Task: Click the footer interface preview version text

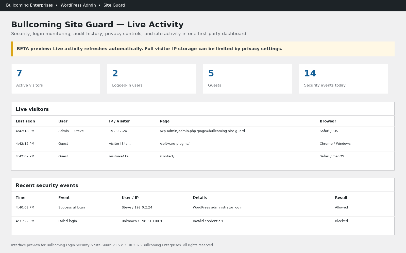Action: [x=67, y=245]
